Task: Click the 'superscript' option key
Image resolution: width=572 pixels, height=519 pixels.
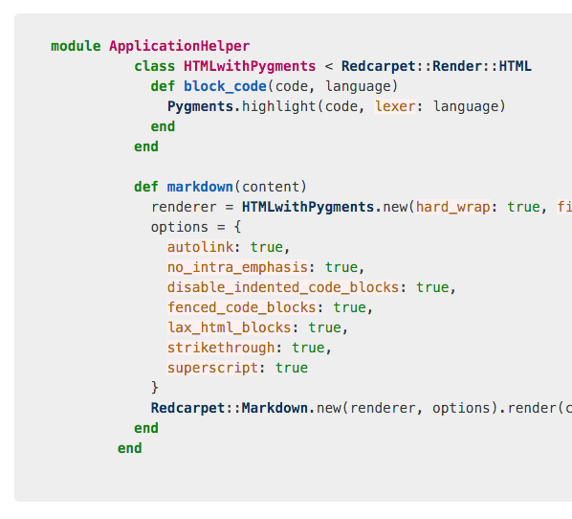Action: pos(212,368)
